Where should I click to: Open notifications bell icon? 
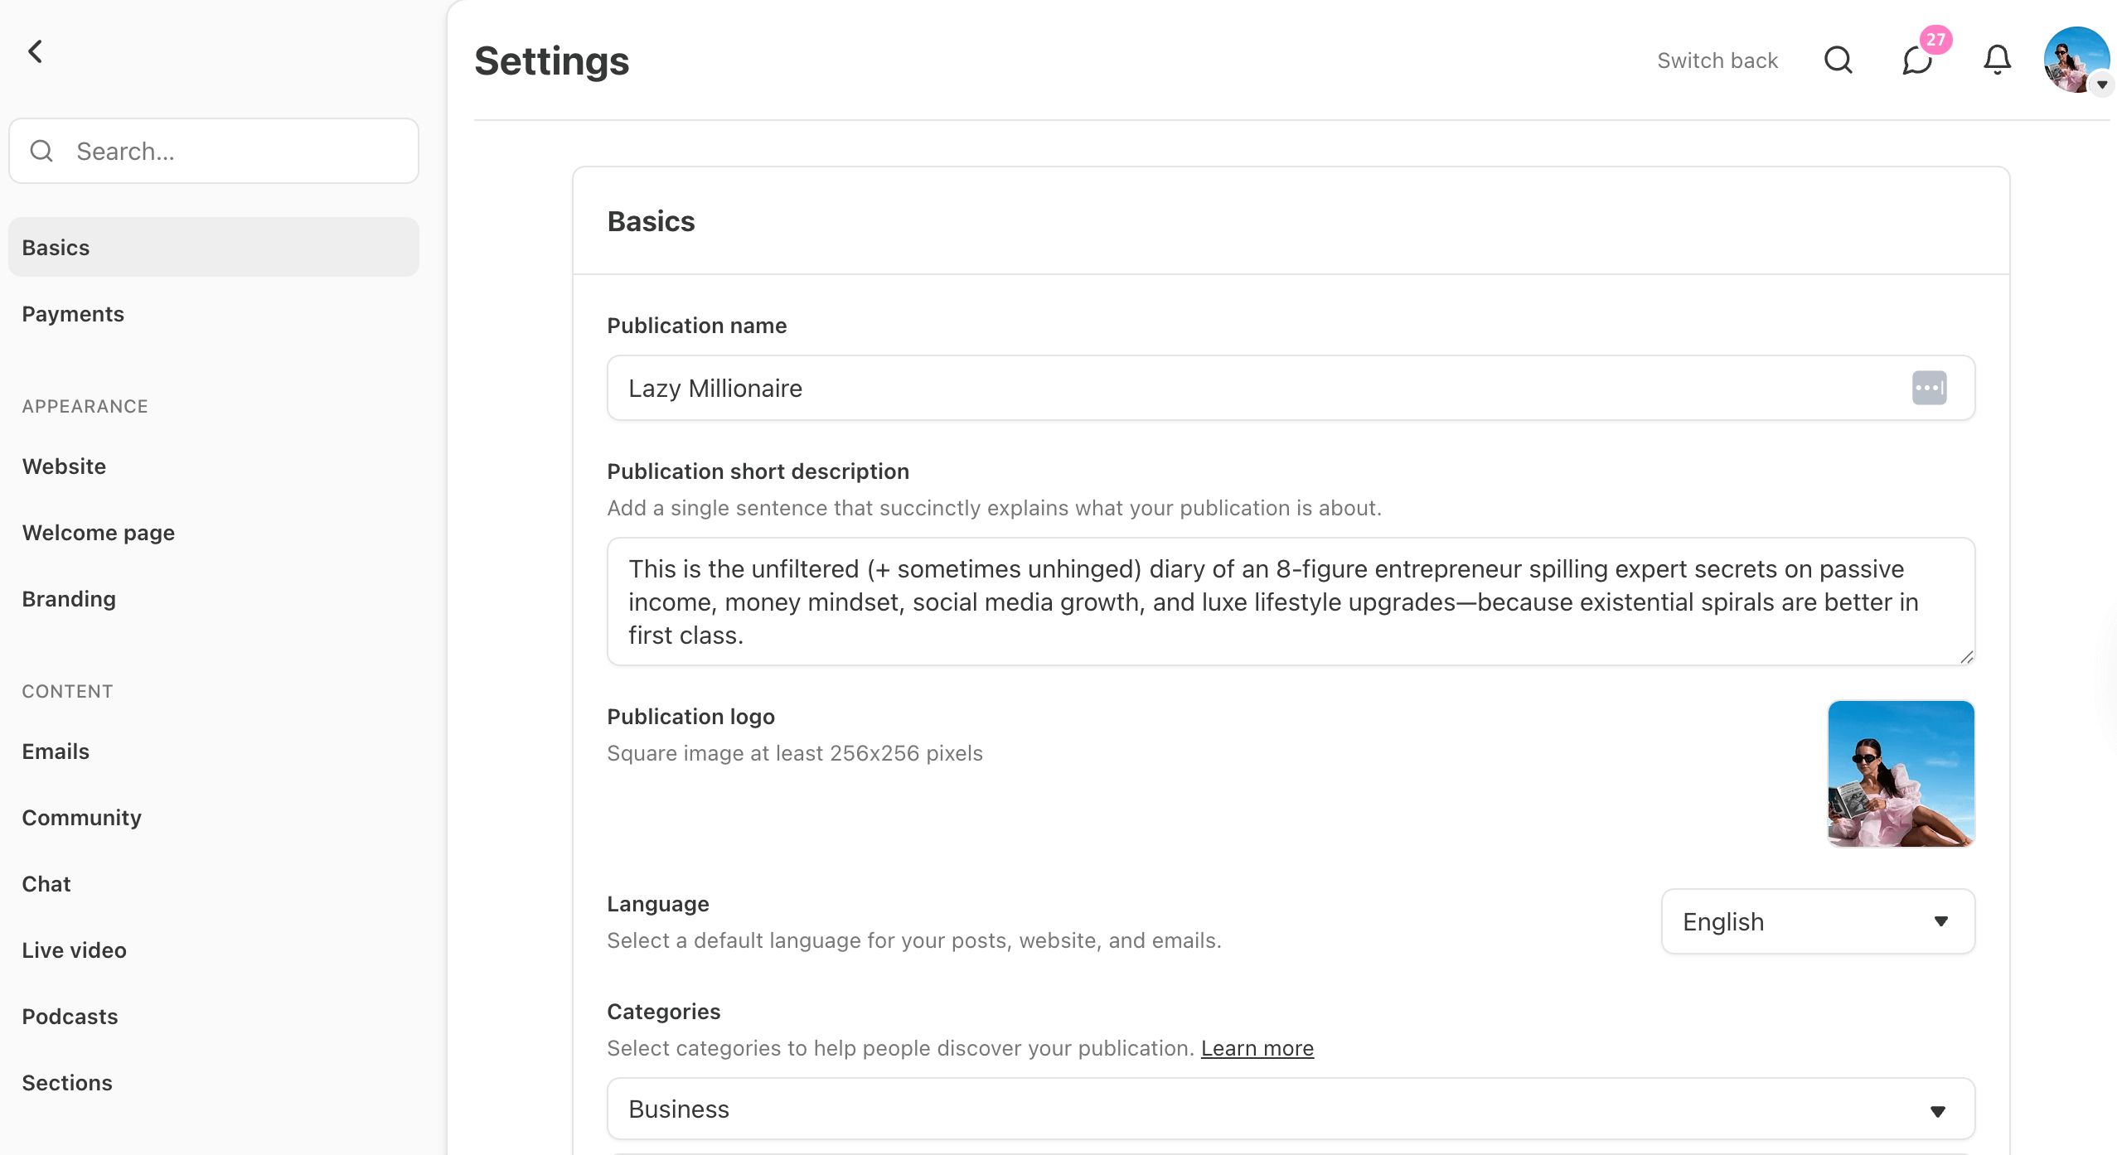click(1997, 60)
